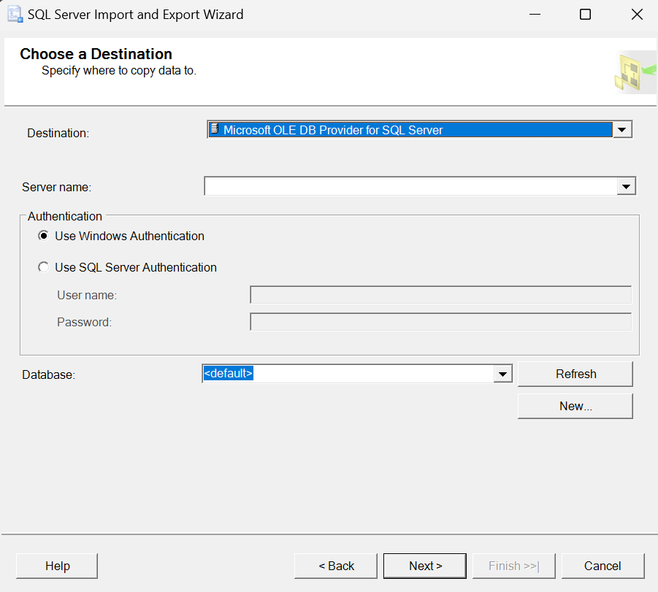Cancel the Import and Export Wizard
The width and height of the screenshot is (658, 592).
[602, 566]
